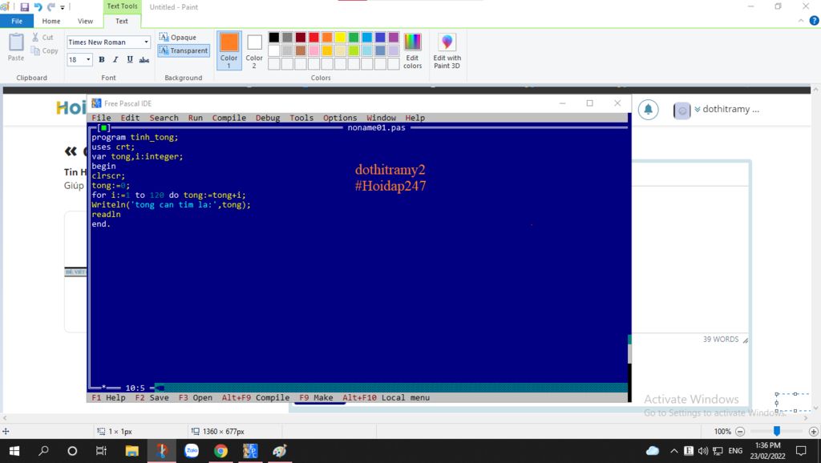Click Paint's Help question-mark icon

coord(814,21)
